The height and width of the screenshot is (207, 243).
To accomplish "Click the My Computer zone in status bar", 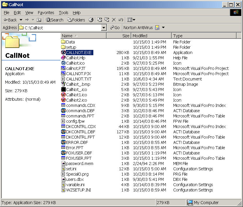I will [203, 203].
